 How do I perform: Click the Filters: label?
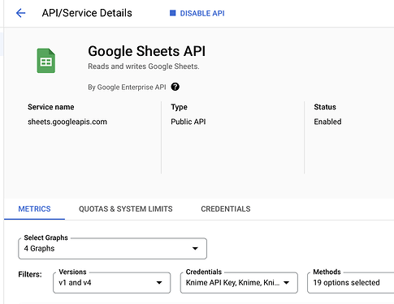pyautogui.click(x=30, y=275)
